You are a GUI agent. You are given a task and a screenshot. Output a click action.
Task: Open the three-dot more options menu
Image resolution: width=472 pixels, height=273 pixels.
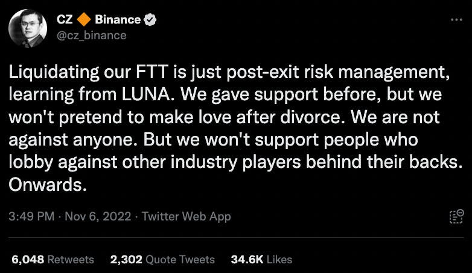pos(456,20)
